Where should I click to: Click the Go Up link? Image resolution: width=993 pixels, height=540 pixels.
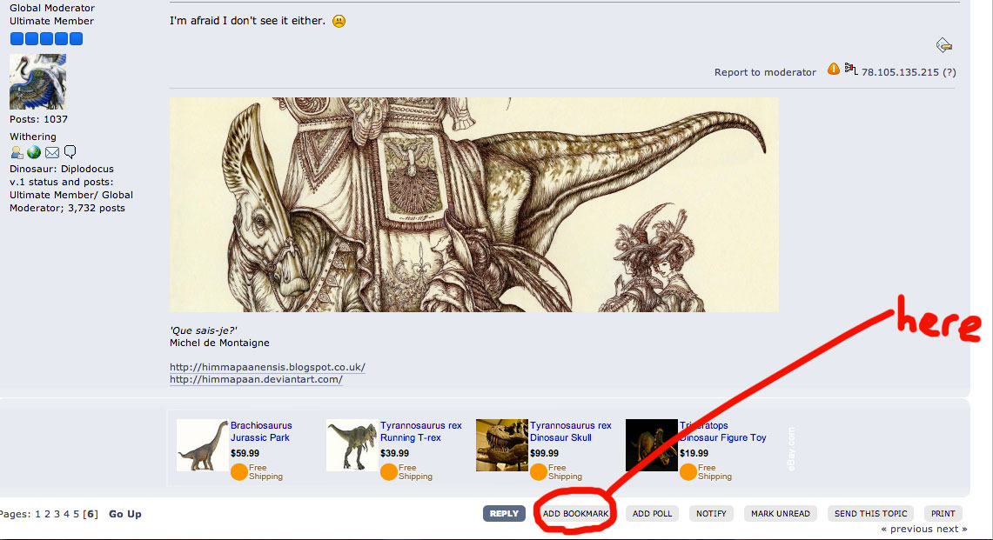125,514
